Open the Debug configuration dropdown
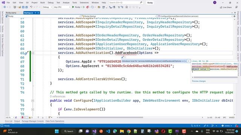Screen dimensions: 241x135 tap(47, 7)
